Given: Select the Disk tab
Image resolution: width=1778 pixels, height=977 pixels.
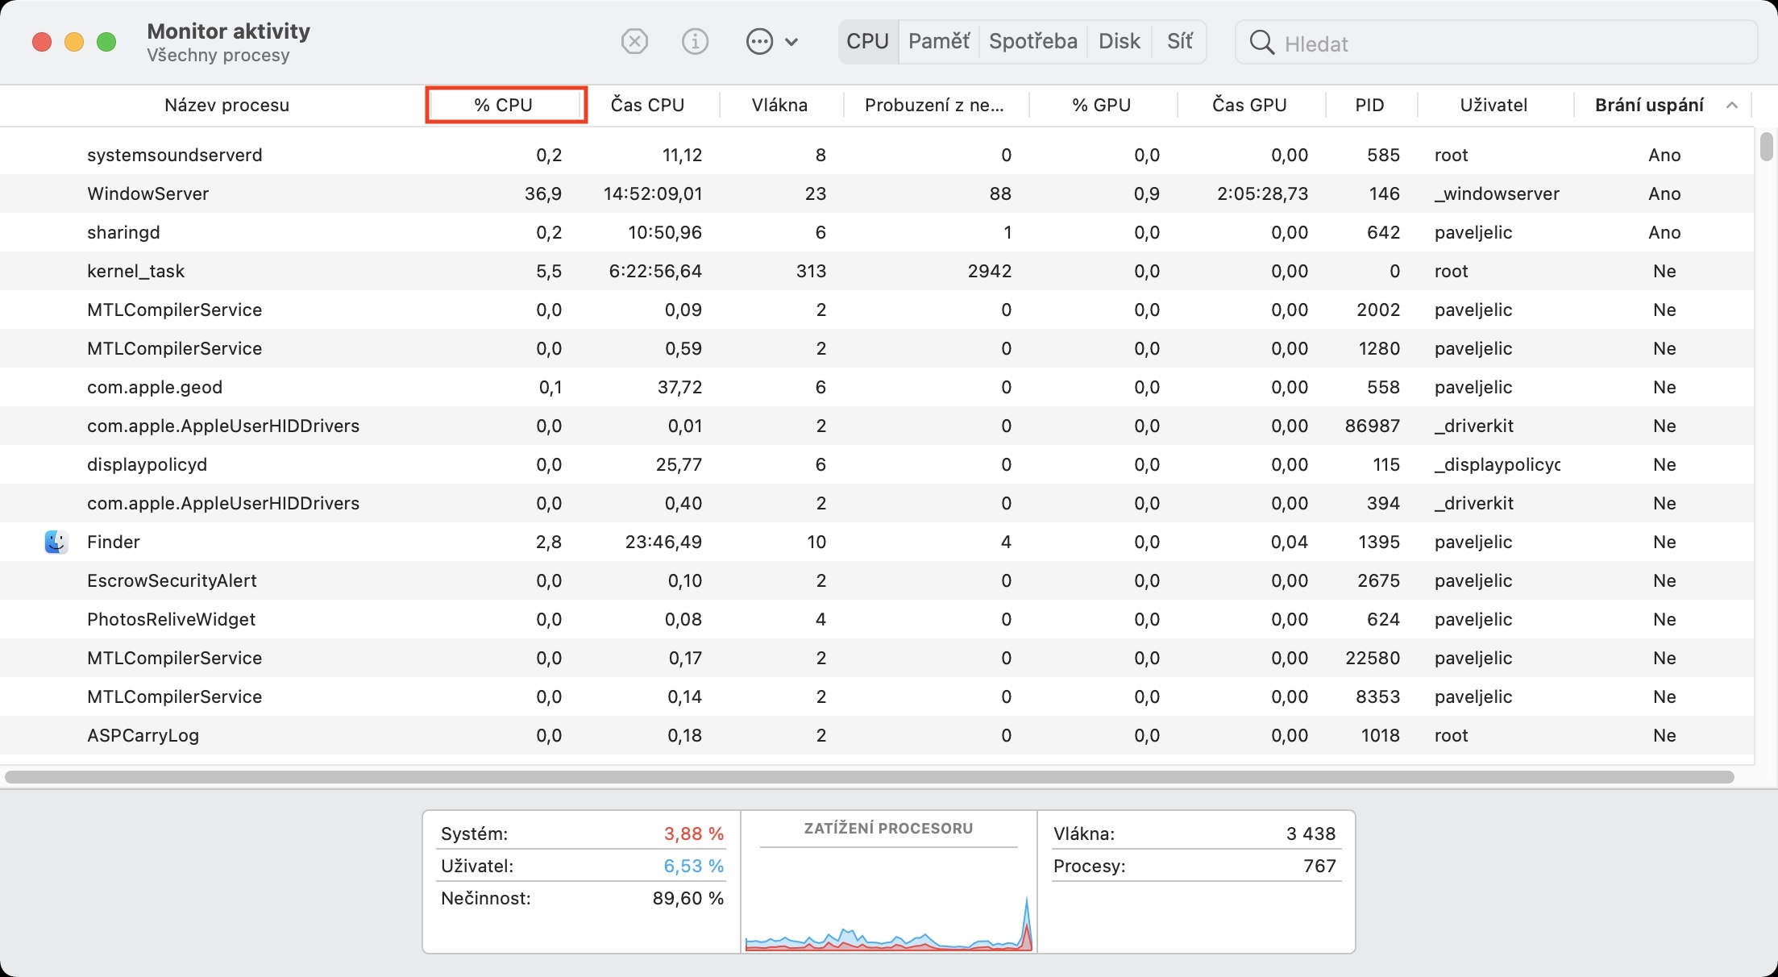Looking at the screenshot, I should [x=1119, y=41].
